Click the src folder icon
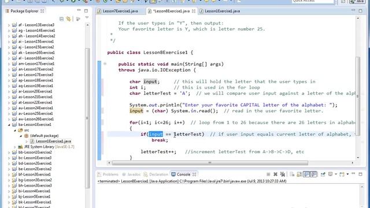The width and height of the screenshot is (370, 208). (20, 130)
